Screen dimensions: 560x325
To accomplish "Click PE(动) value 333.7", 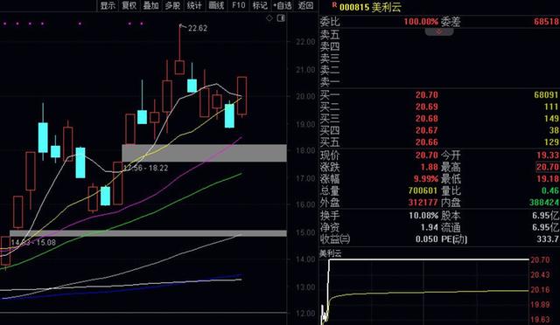I will pyautogui.click(x=548, y=239).
